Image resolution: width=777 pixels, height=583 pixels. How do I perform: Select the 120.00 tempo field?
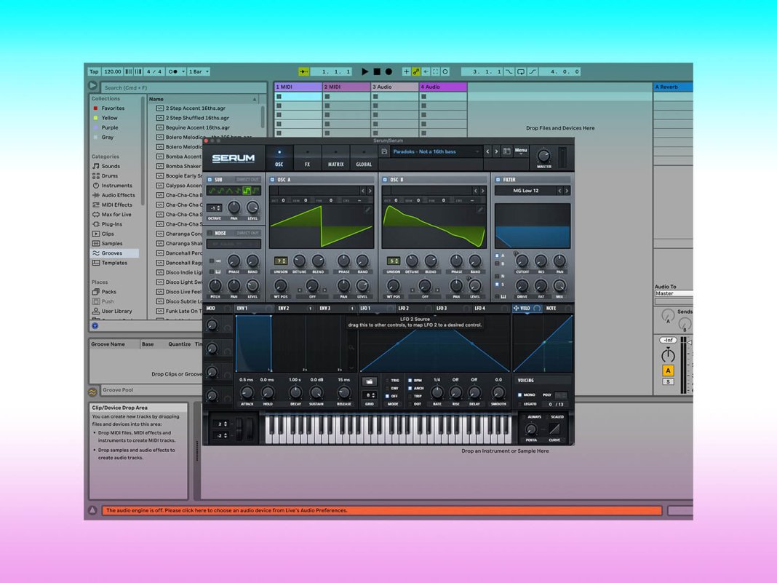tap(113, 71)
